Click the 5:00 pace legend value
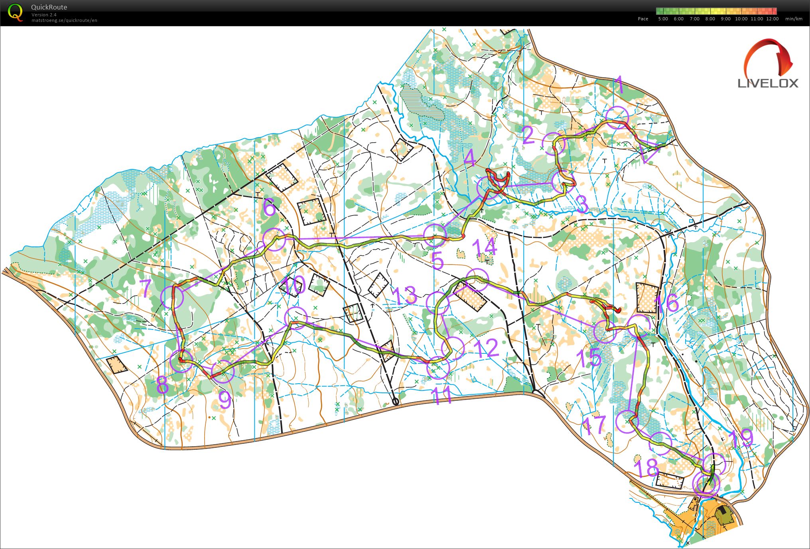 (663, 19)
